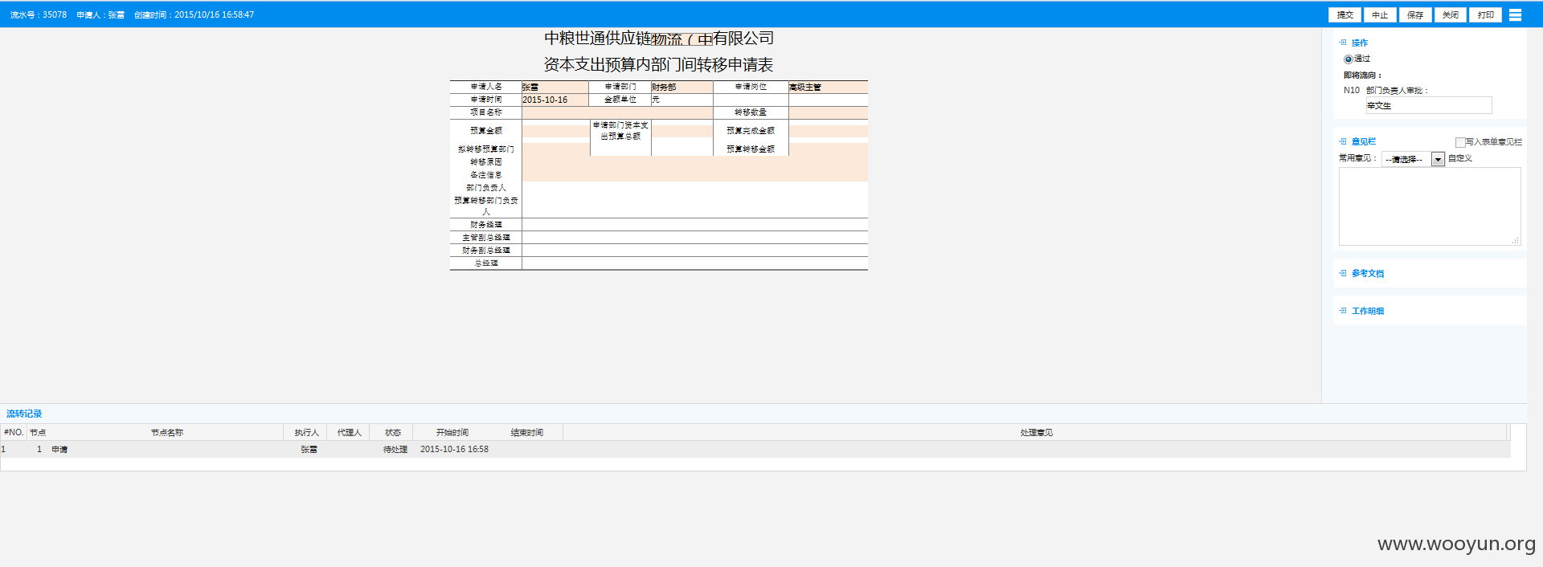1543x567 pixels.
Task: Click the empty 转移数量 field
Action: [829, 112]
